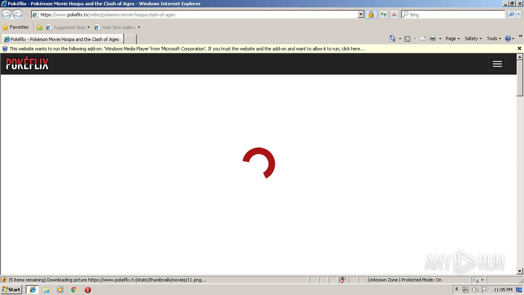
Task: Open the volume speaker tray icon
Action: click(475, 290)
